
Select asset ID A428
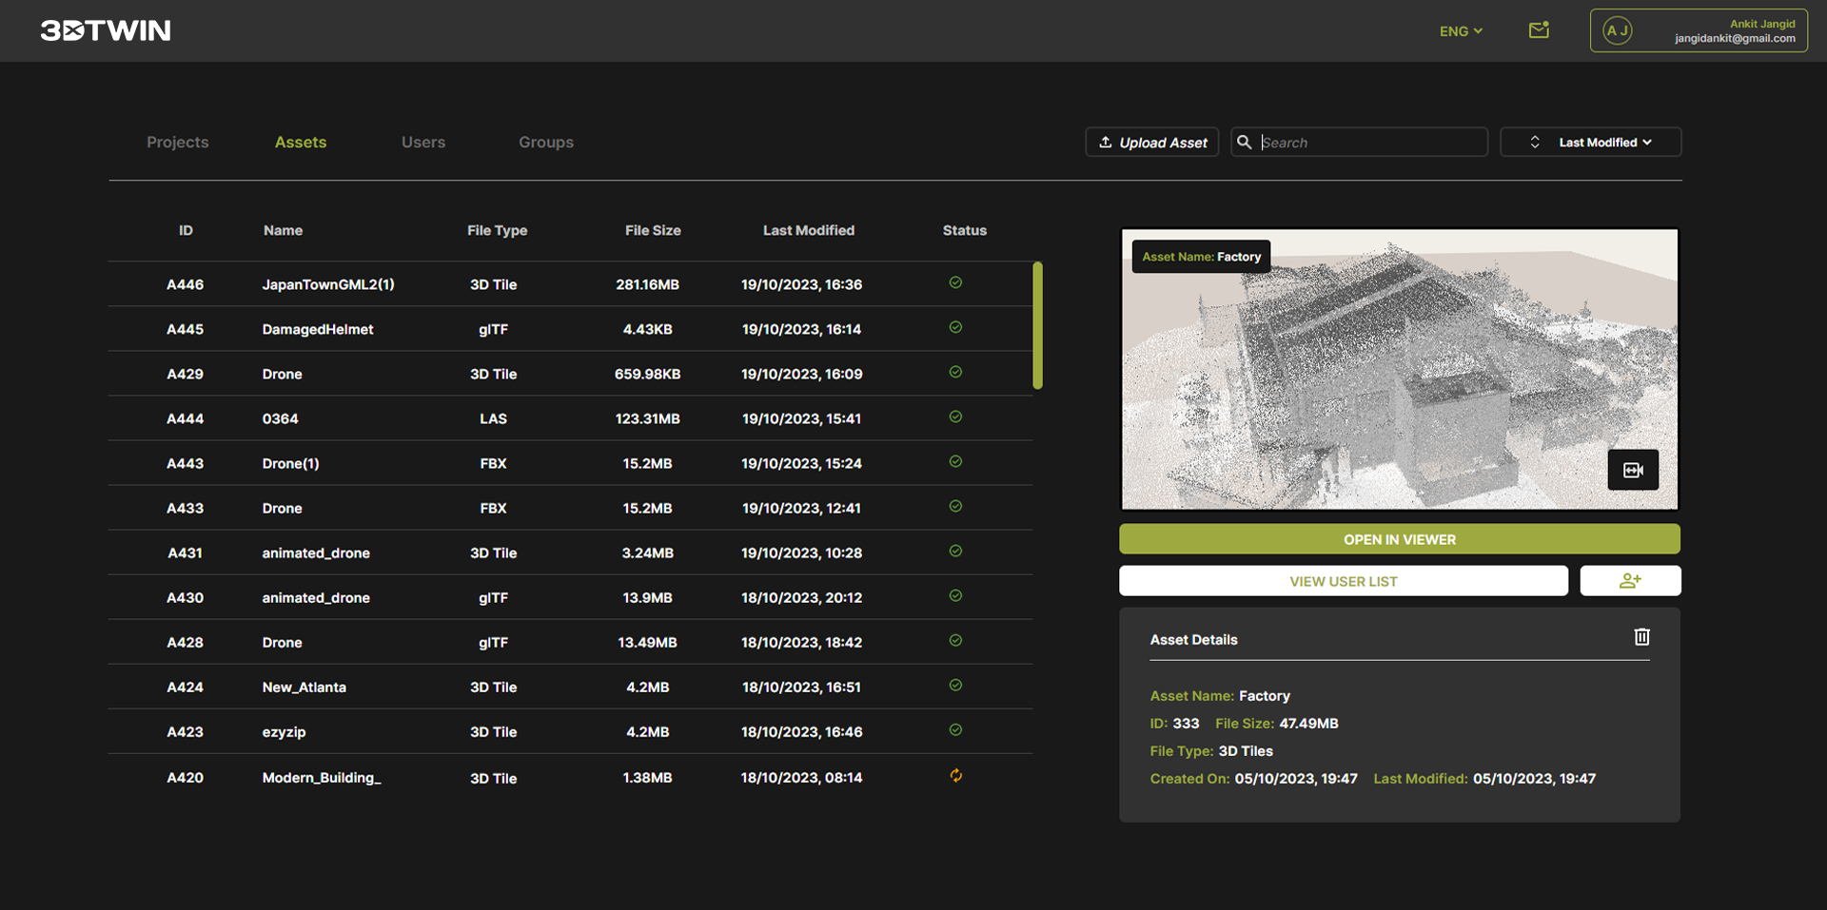click(185, 642)
